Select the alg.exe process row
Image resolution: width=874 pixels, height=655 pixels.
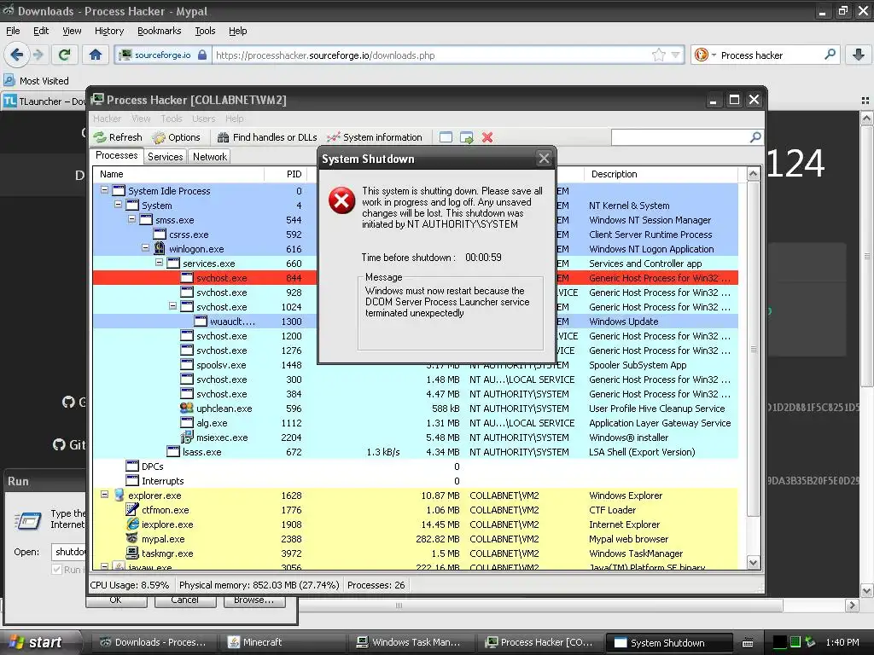(x=416, y=423)
